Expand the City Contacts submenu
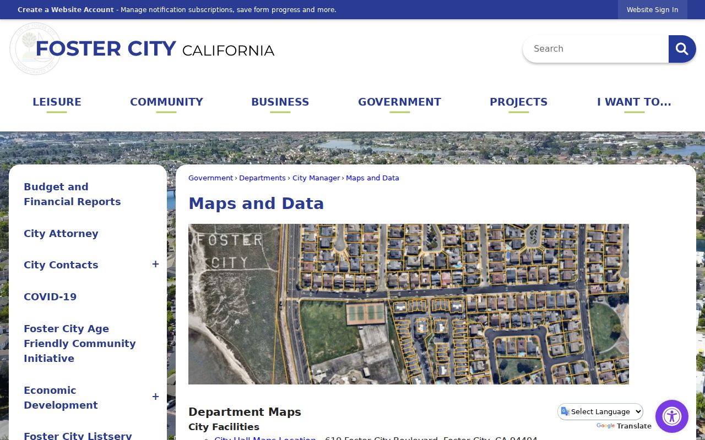 click(155, 265)
